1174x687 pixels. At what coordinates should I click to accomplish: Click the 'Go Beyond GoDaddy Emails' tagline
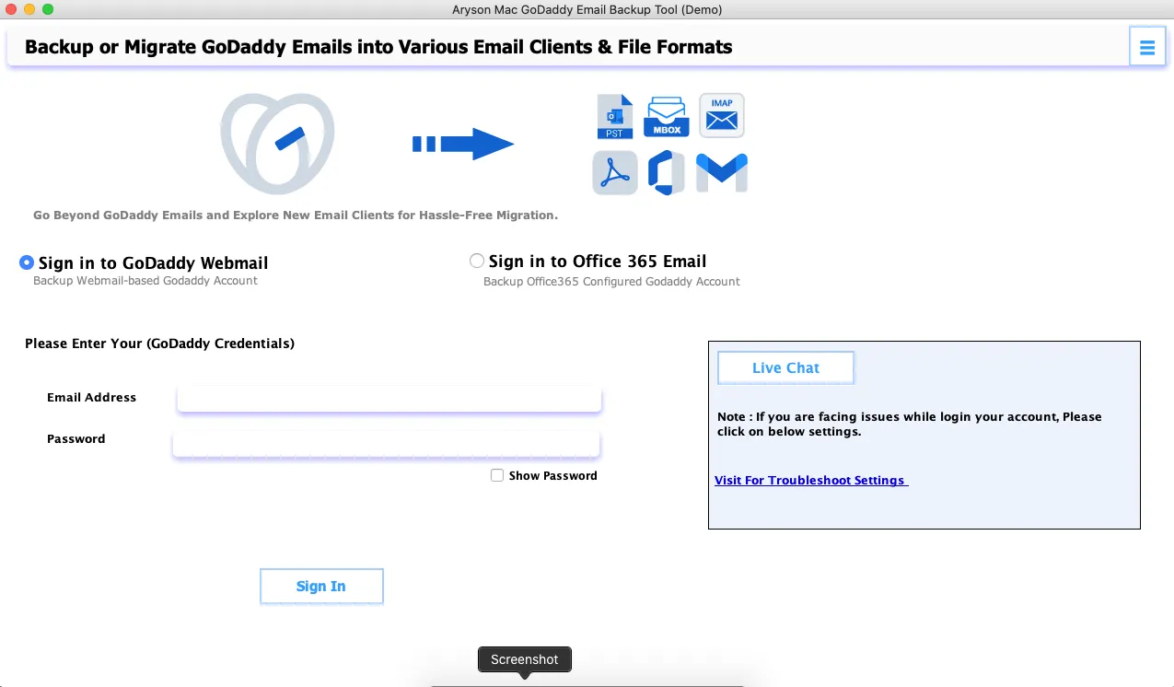[296, 215]
